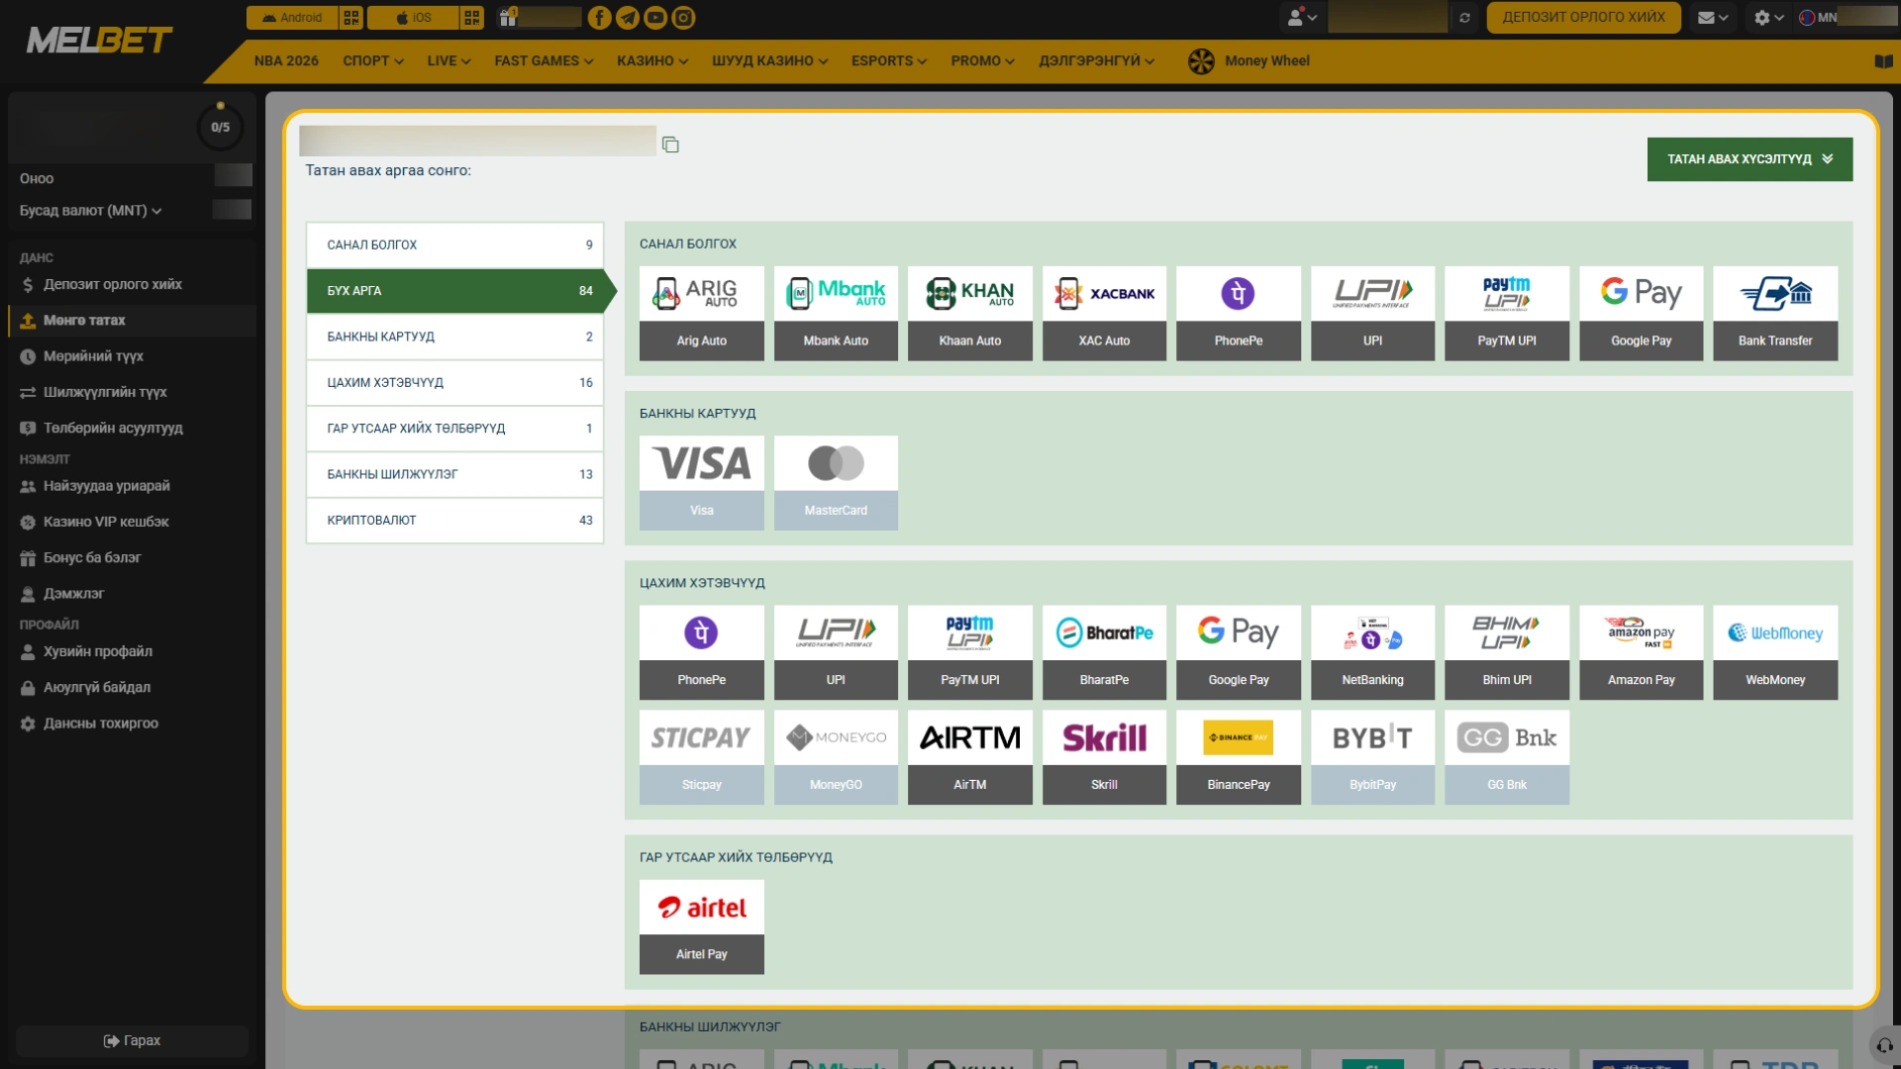Open the Facebook social icon

point(599,18)
